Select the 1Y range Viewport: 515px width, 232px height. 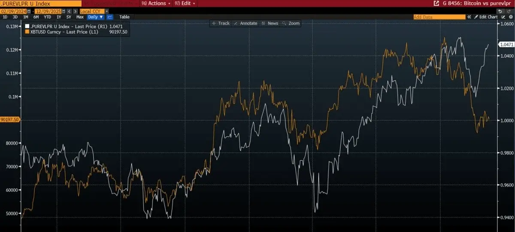[58, 17]
